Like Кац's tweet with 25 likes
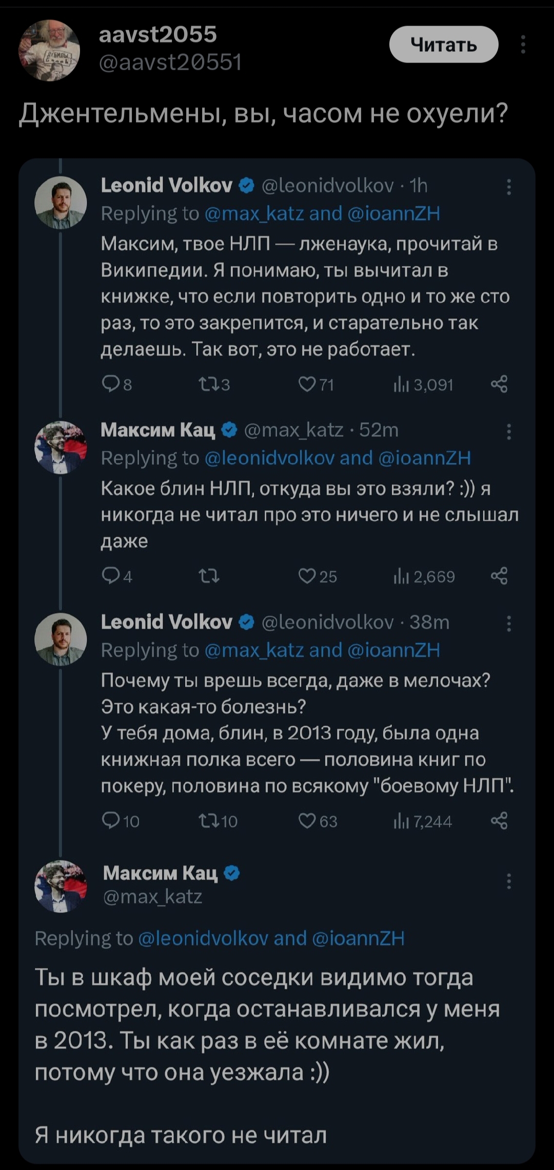The width and height of the screenshot is (554, 1170). 307,576
